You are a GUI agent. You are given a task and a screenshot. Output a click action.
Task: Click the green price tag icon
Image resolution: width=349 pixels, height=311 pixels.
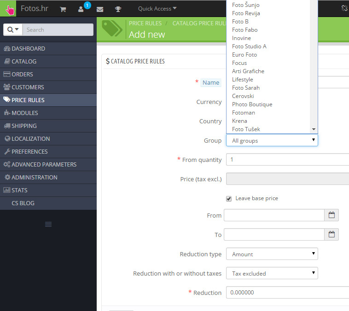pyautogui.click(x=112, y=29)
